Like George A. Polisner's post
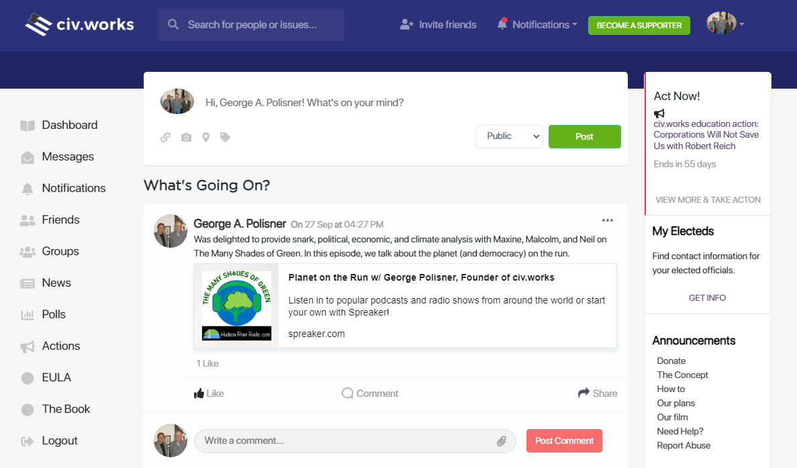Viewport: 797px width, 468px height. coord(208,393)
